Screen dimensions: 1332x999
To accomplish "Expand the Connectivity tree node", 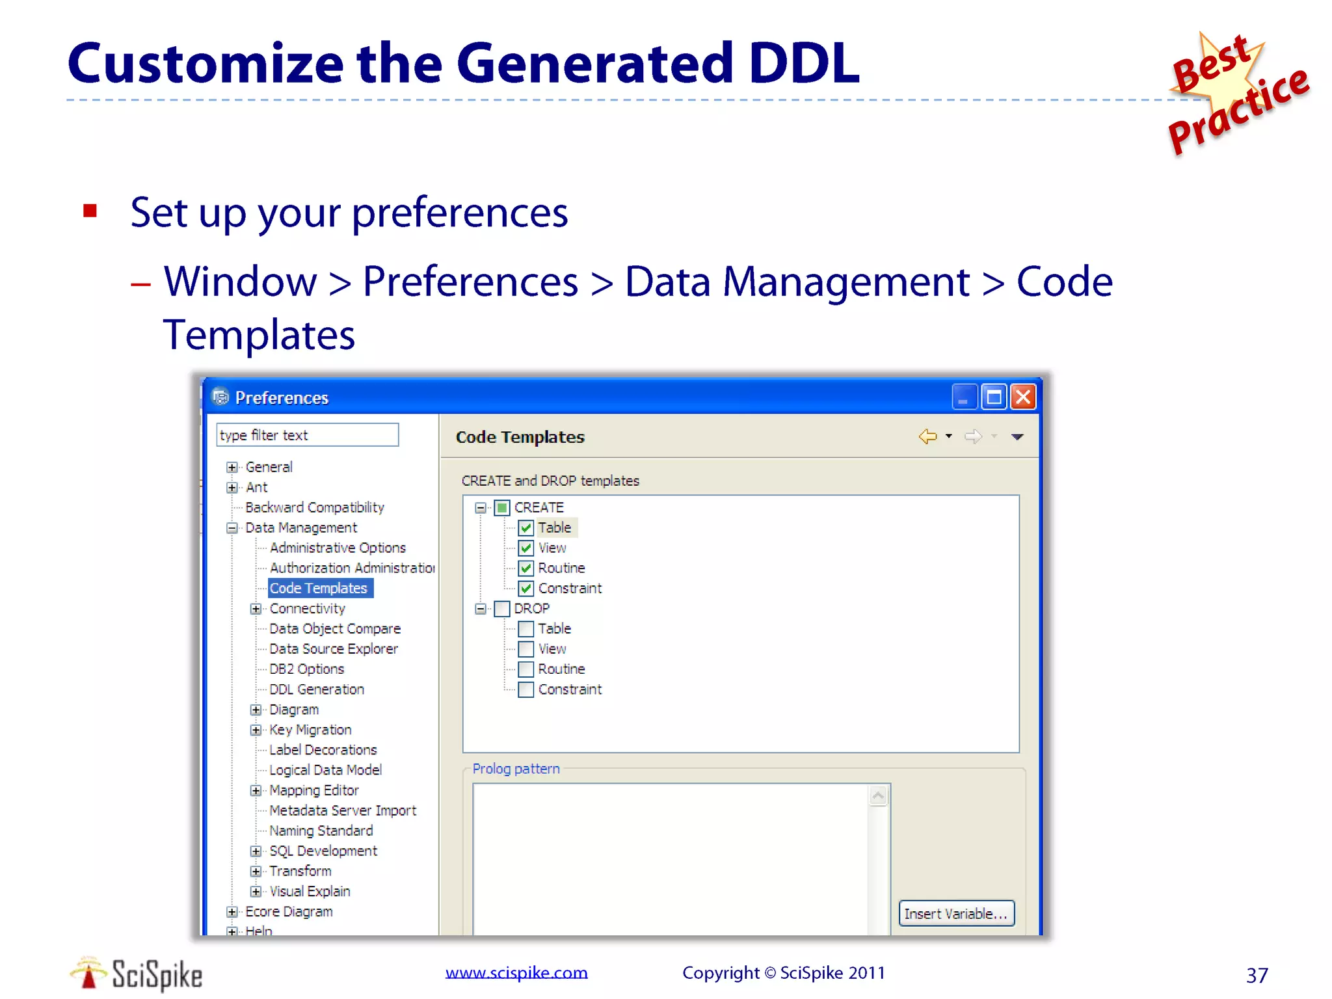I will point(256,609).
